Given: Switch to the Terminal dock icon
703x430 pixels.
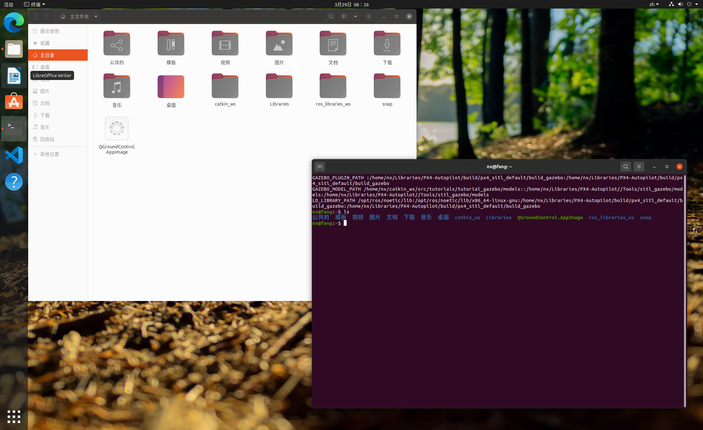Looking at the screenshot, I should point(14,128).
